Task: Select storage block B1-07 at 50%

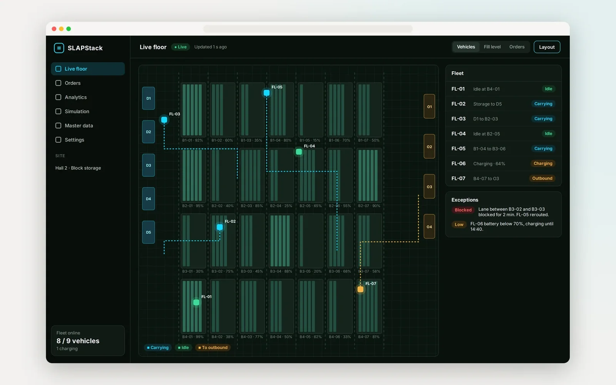Action: tap(369, 110)
